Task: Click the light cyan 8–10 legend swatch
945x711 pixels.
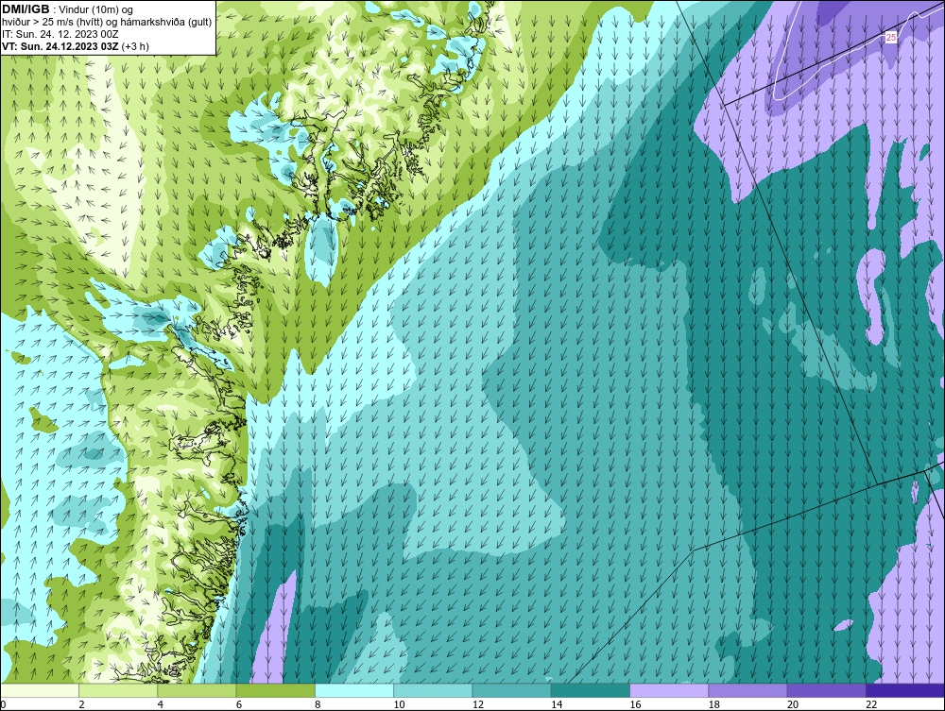Action: tap(354, 690)
